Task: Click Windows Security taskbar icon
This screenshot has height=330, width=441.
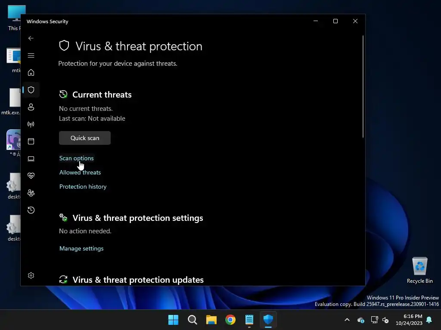Action: coord(268,320)
